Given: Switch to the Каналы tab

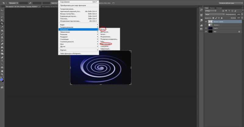Looking at the screenshot, I should coord(212,8).
